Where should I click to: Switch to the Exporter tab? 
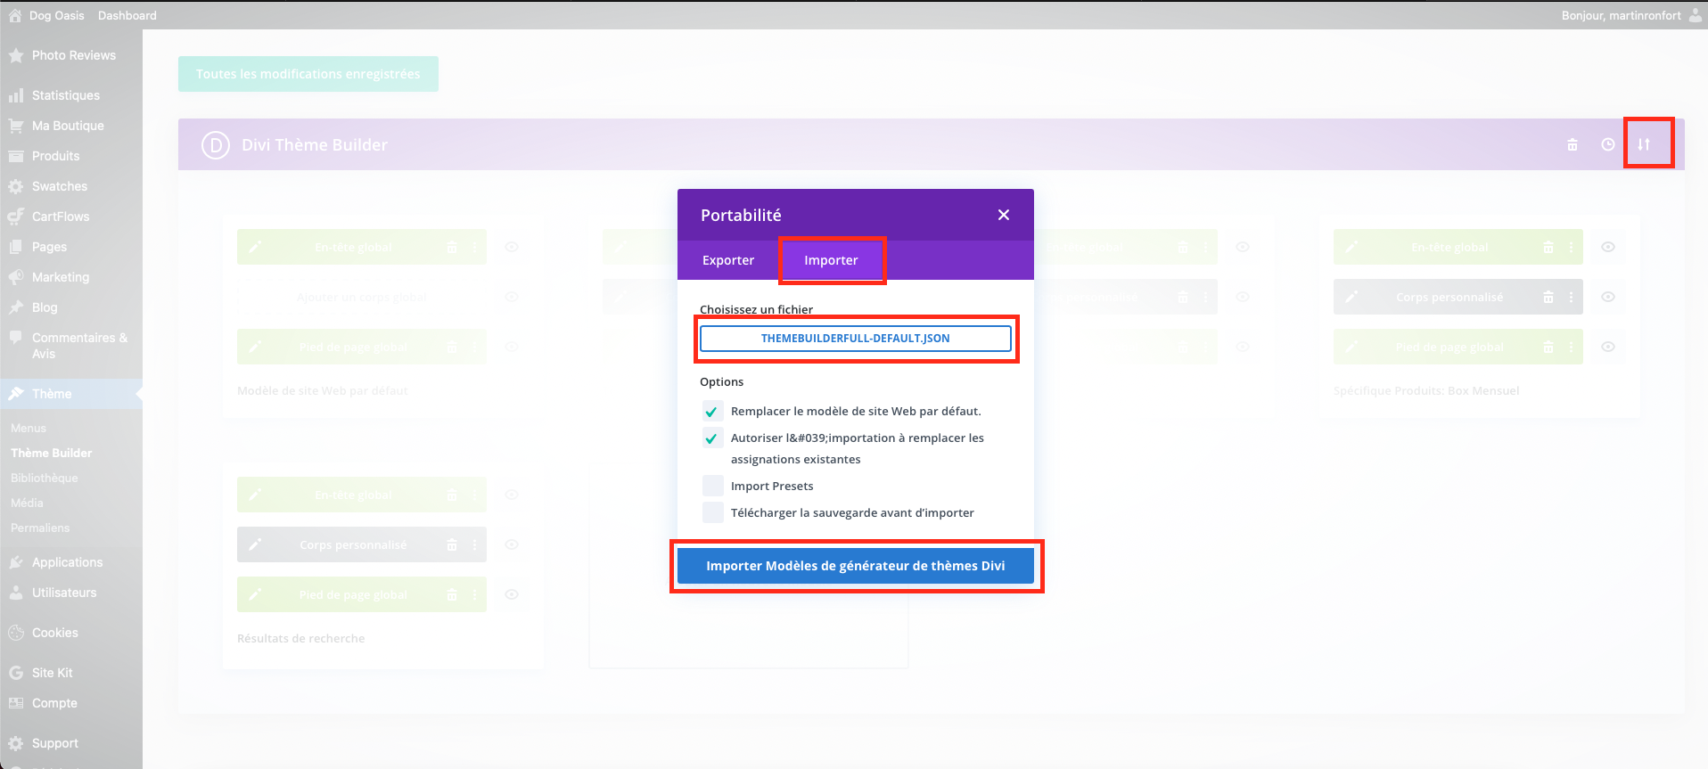tap(728, 260)
